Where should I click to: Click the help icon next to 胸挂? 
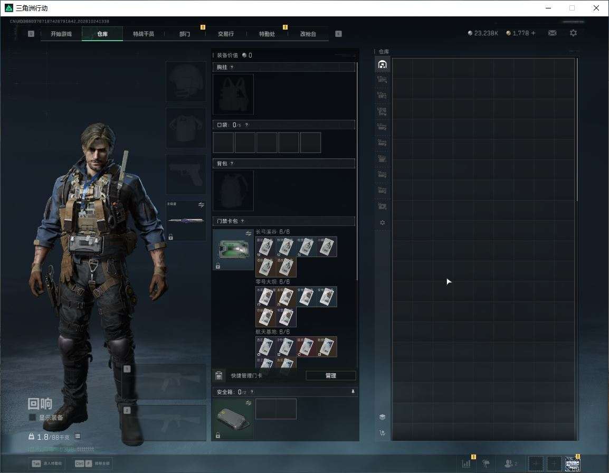tap(232, 67)
